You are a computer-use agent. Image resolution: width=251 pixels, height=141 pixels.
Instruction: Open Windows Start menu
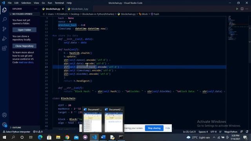pyautogui.click(x=4, y=137)
